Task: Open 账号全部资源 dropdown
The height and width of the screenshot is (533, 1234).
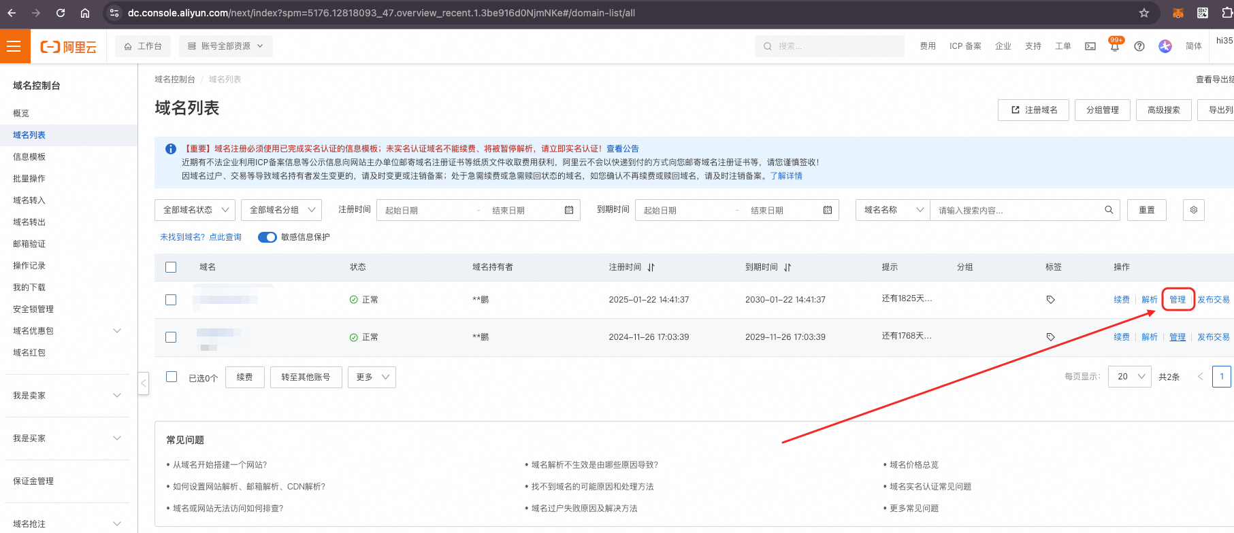Action: tap(226, 46)
